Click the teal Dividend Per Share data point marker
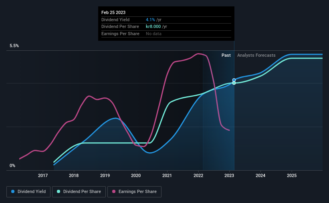Image resolution: width=329 pixels, height=203 pixels. point(234,83)
